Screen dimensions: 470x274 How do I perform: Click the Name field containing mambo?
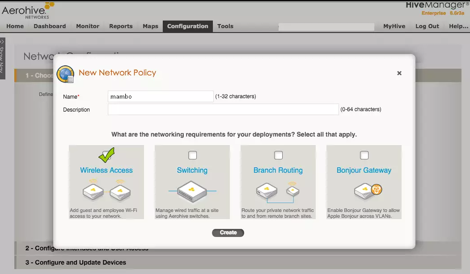click(161, 96)
